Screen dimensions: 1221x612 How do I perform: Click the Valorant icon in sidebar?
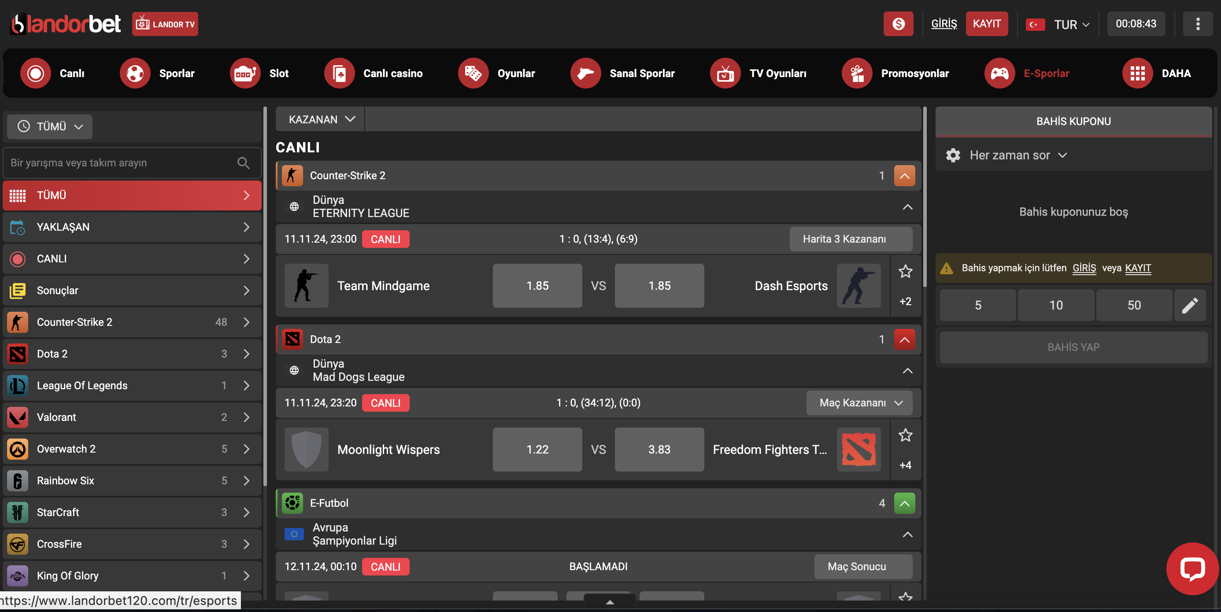pos(18,417)
